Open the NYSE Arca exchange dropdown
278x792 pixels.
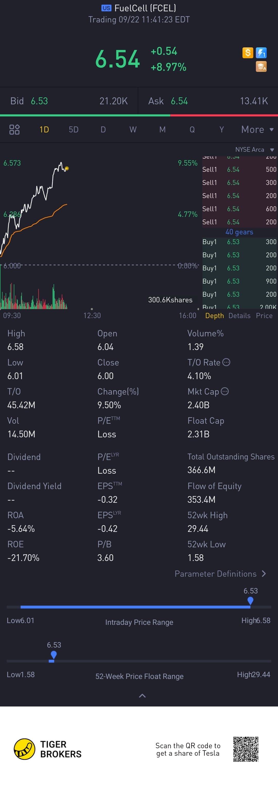point(254,149)
